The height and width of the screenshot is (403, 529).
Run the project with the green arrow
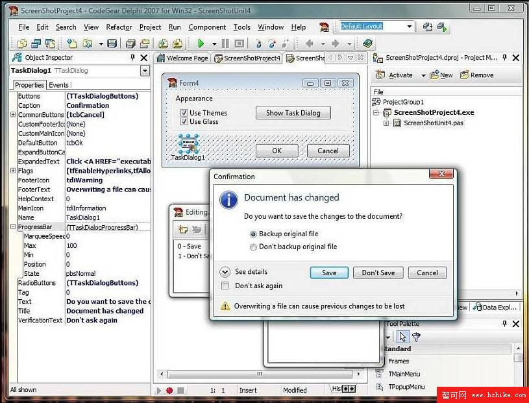(x=201, y=43)
